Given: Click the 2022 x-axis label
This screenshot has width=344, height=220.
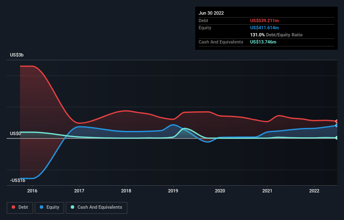Looking at the screenshot, I should pos(314,191).
